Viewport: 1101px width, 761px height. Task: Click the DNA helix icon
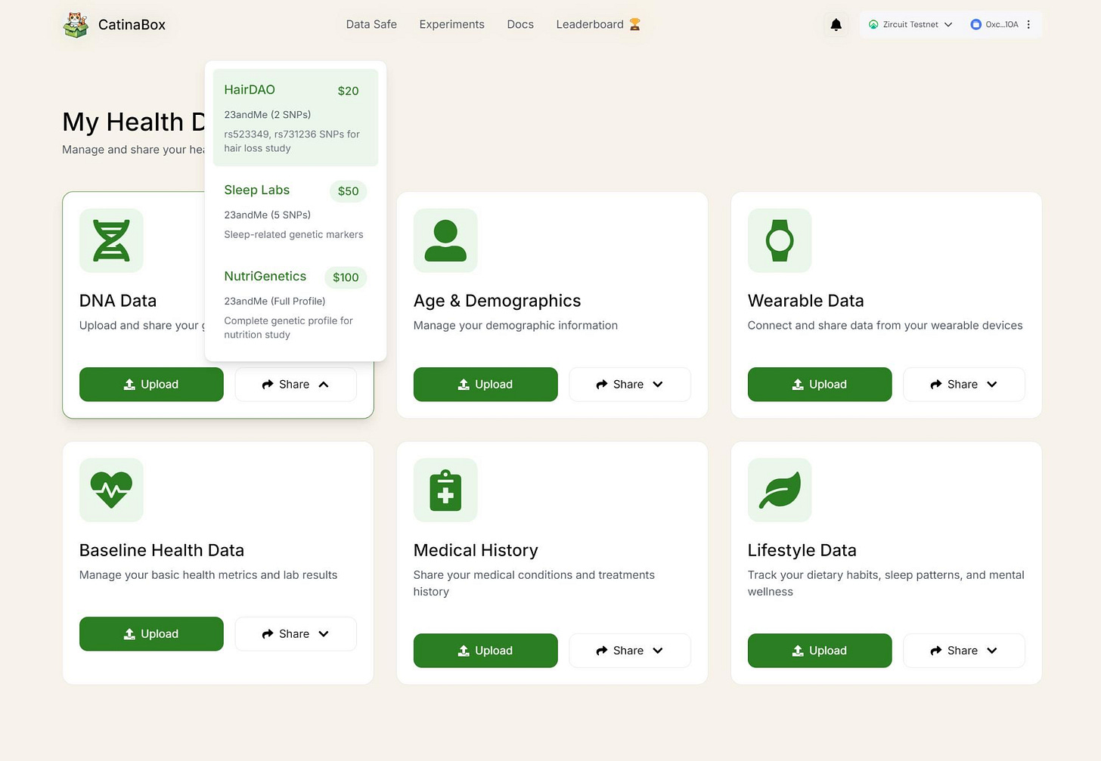(x=111, y=240)
